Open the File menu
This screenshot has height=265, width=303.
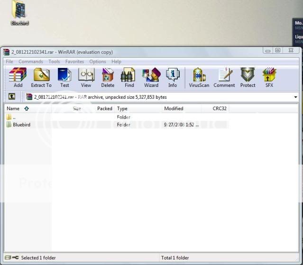[x=9, y=62]
